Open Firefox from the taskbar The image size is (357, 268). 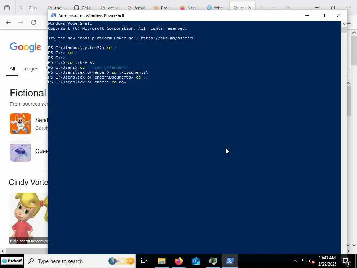coord(178,261)
